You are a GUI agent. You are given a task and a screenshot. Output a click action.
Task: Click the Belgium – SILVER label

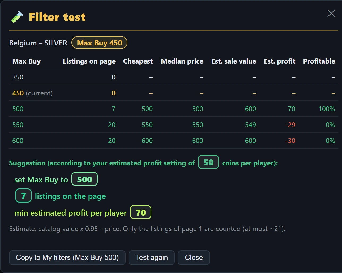pyautogui.click(x=38, y=43)
